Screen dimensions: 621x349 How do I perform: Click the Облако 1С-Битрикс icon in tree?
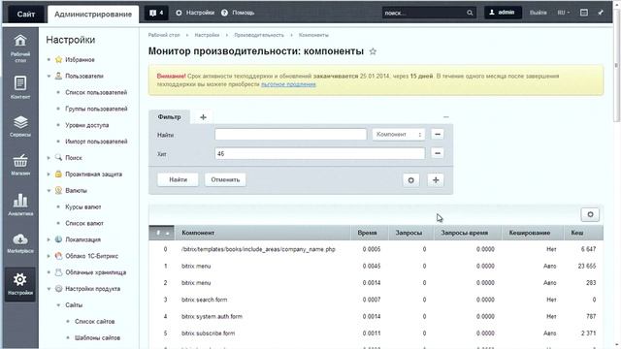pos(58,256)
